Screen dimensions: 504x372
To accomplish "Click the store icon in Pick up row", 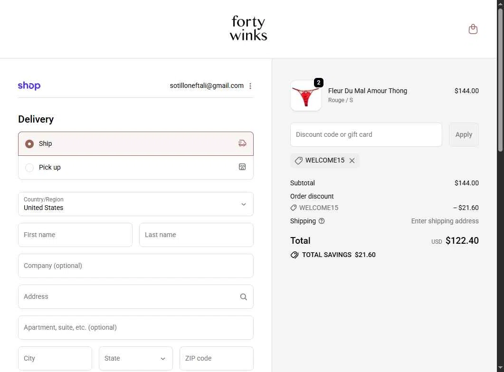I will (x=242, y=167).
